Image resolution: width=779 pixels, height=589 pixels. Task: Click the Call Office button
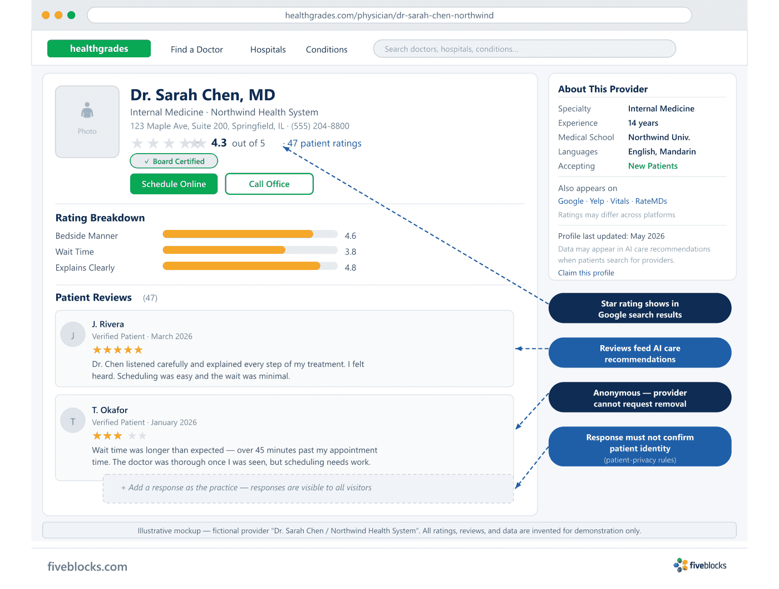coord(269,184)
